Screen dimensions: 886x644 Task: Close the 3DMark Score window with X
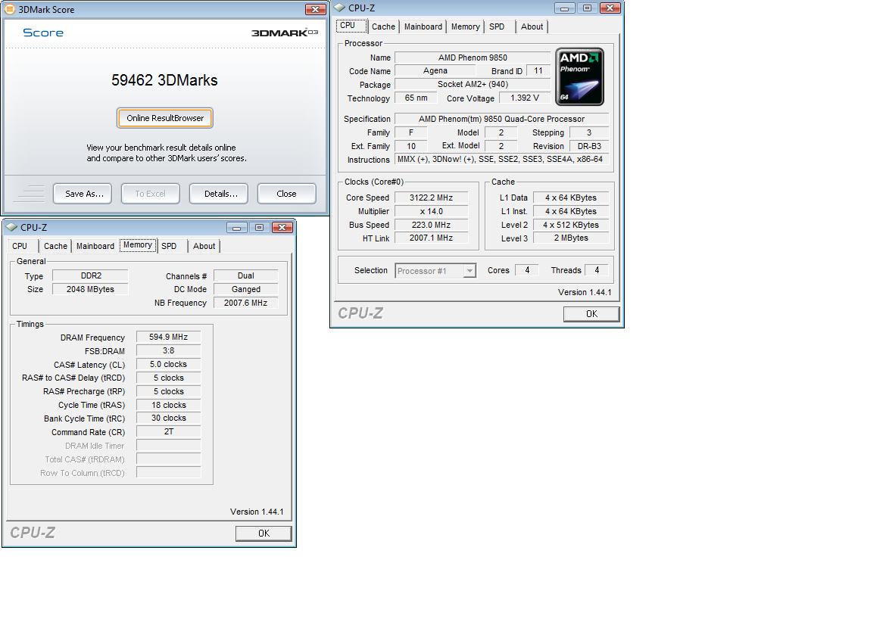[315, 9]
